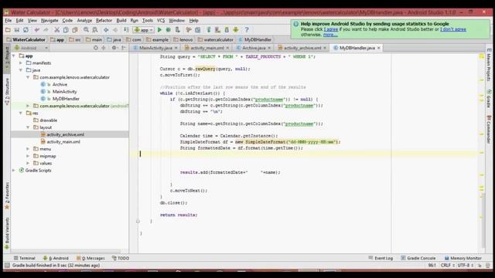Click the 'I don't agree' link
Image resolution: width=495 pixels, height=278 pixels.
pos(453,29)
